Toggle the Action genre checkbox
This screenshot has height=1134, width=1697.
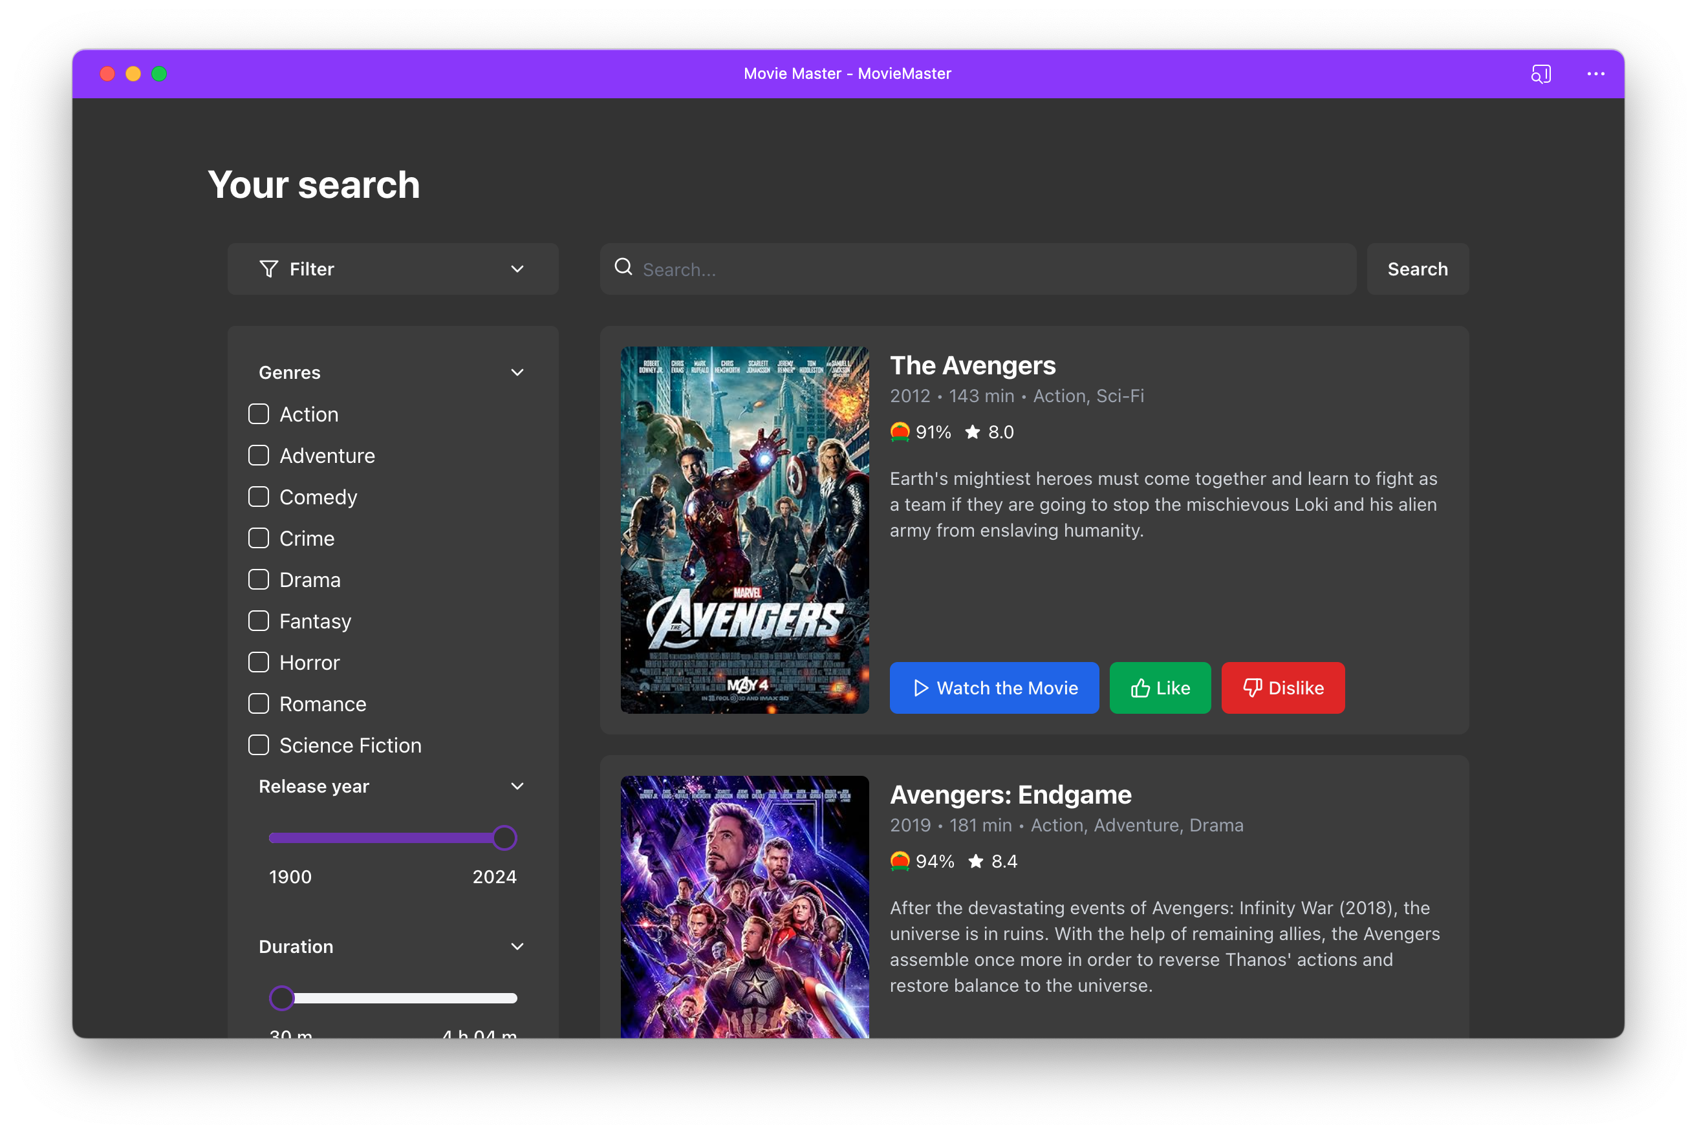(258, 414)
